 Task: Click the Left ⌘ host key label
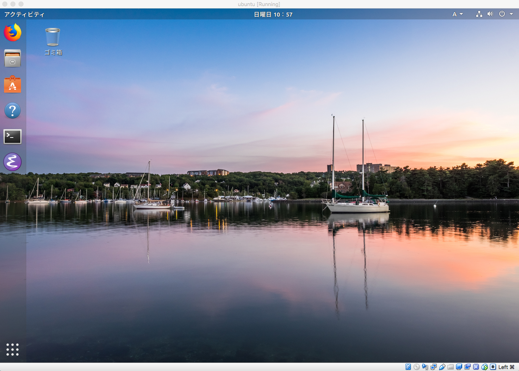[506, 367]
